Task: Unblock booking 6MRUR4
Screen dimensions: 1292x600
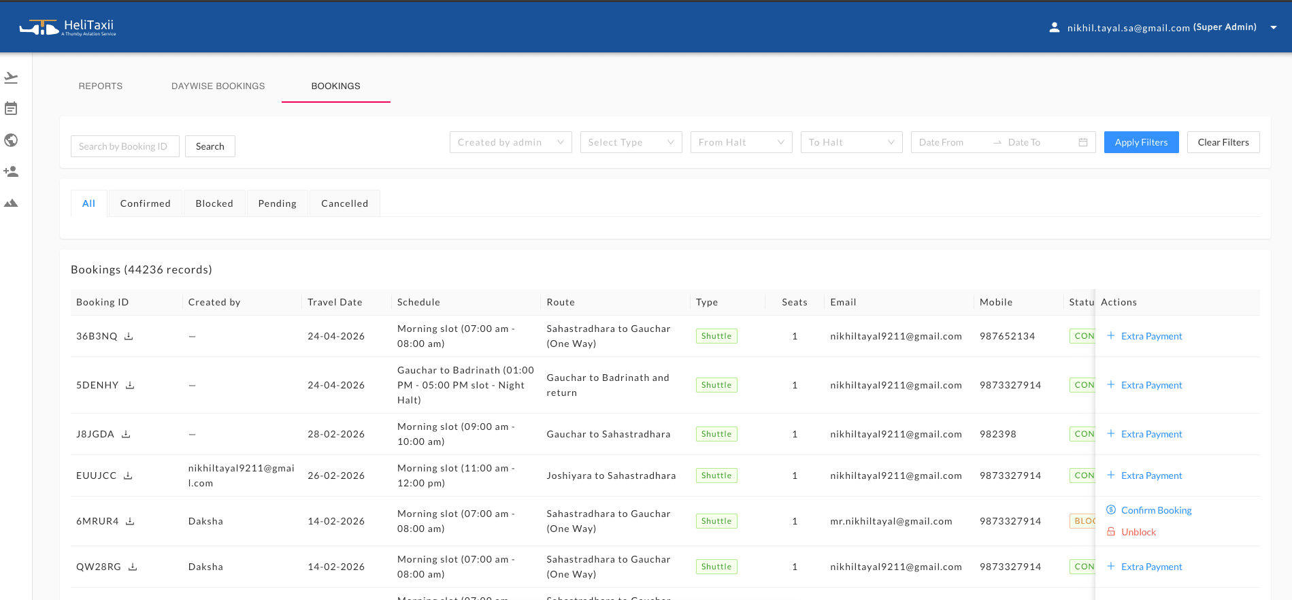Action: point(1131,532)
